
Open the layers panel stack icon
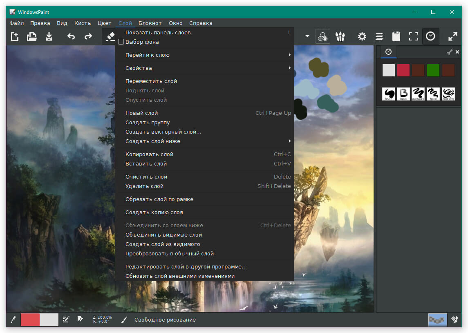click(379, 37)
